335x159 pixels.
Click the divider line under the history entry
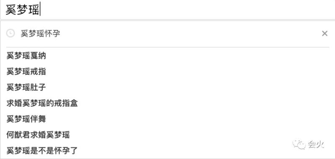167,47
